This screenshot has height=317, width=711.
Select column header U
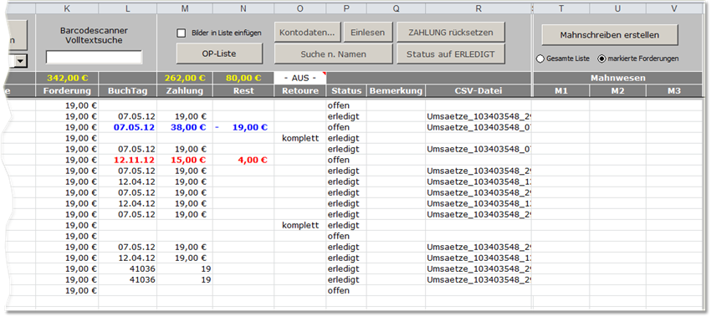[617, 8]
